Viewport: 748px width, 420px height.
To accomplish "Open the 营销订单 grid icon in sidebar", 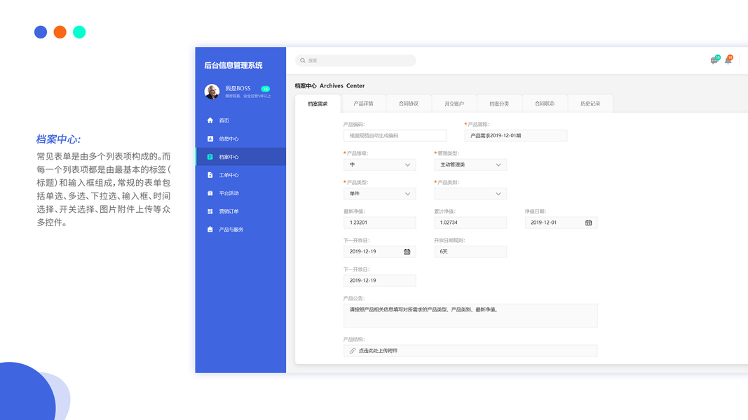I will tap(210, 211).
